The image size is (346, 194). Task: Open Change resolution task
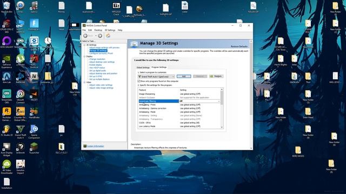coord(97,59)
